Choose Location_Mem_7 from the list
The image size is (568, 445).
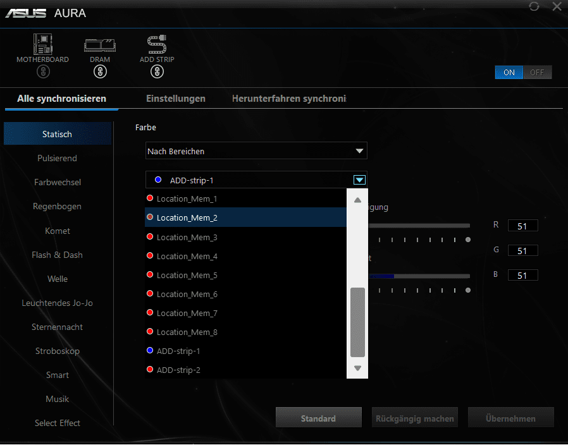tap(245, 313)
